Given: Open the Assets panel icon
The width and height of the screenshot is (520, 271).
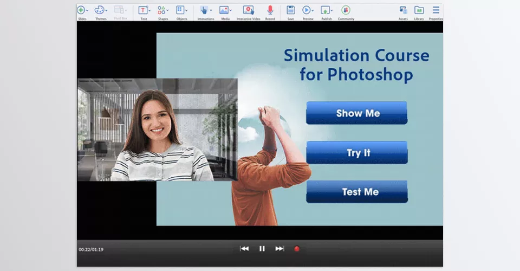Looking at the screenshot, I should tap(403, 10).
